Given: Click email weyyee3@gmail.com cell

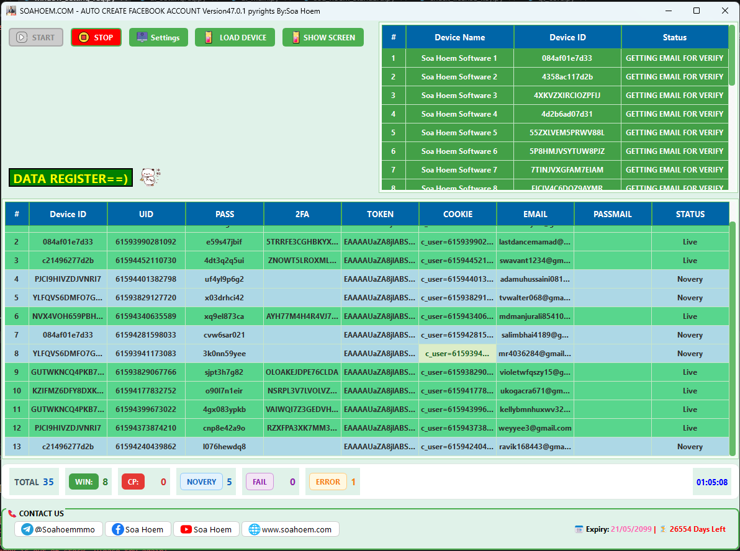Looking at the screenshot, I should 535,428.
